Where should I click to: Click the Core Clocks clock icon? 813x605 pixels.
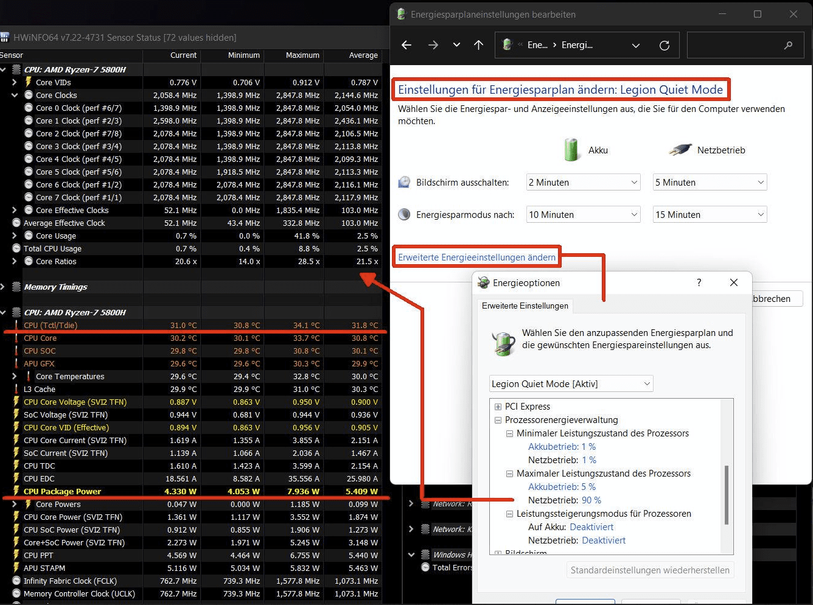coord(29,95)
